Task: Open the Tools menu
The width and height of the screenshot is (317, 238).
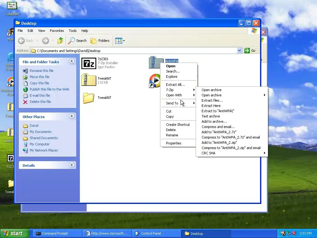Action: pyautogui.click(x=72, y=31)
